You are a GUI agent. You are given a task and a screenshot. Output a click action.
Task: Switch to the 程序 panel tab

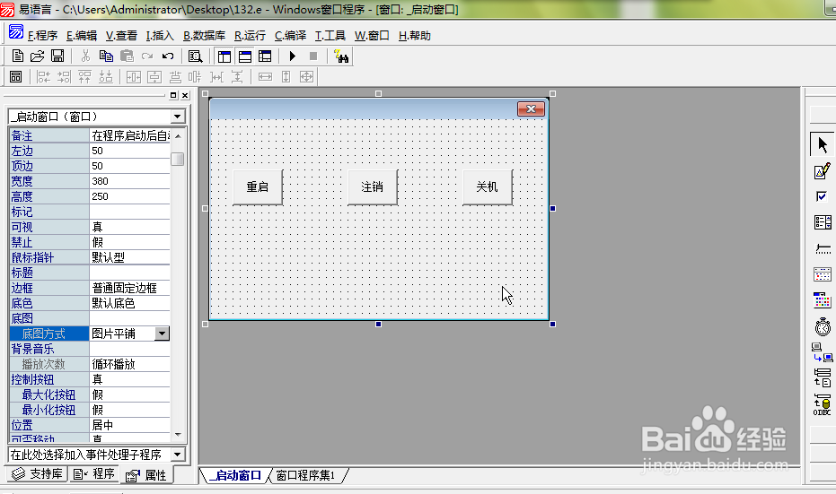93,473
